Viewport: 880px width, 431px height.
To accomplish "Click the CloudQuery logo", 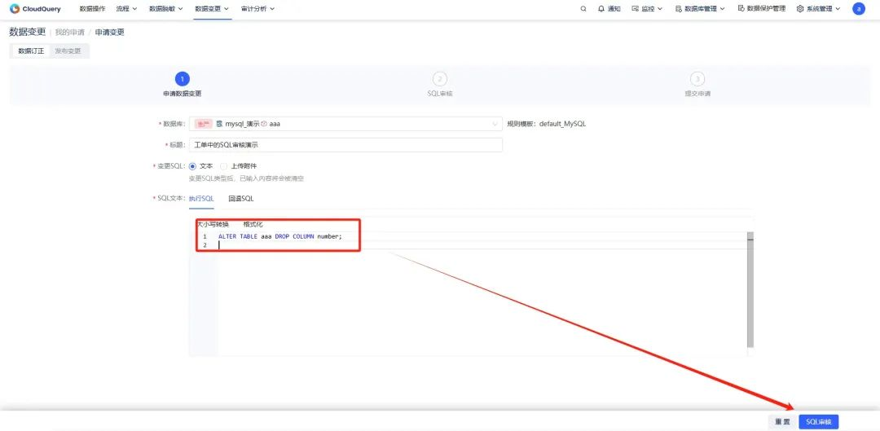I will tap(35, 9).
